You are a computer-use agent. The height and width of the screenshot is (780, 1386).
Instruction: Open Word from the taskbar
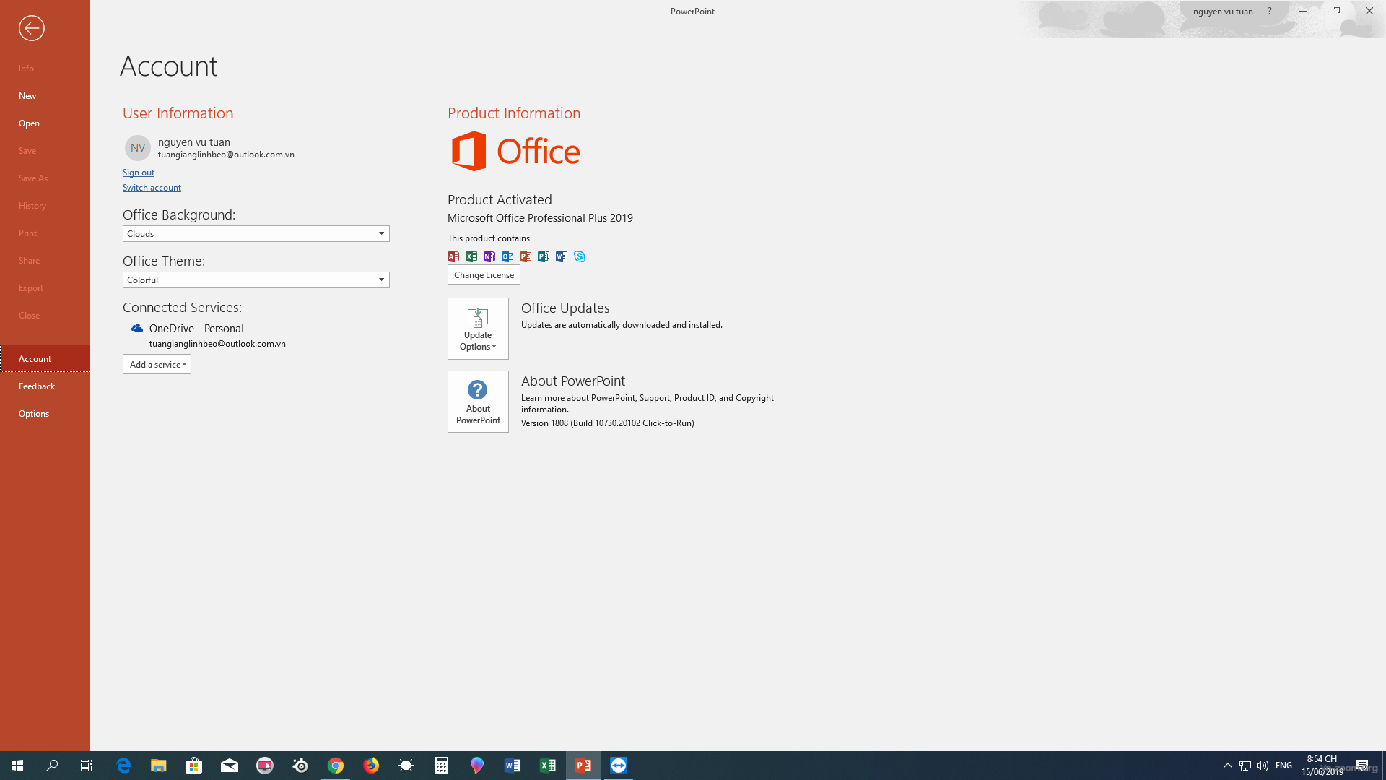[513, 766]
